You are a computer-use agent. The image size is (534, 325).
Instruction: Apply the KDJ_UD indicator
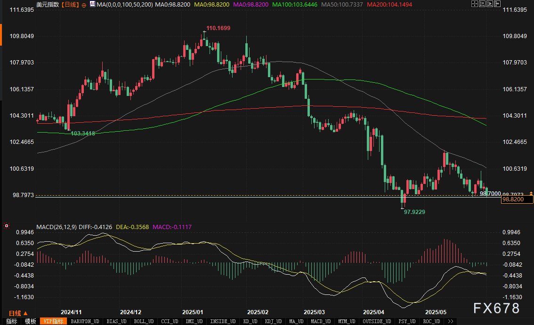click(x=272, y=321)
